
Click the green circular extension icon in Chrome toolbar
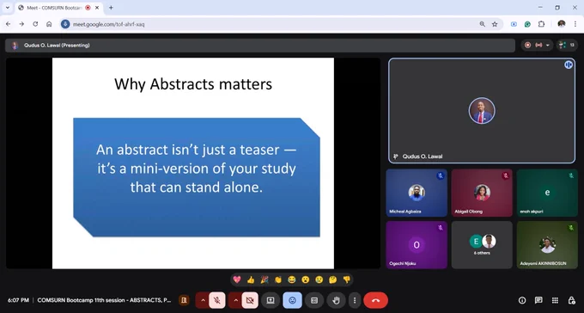point(527,24)
